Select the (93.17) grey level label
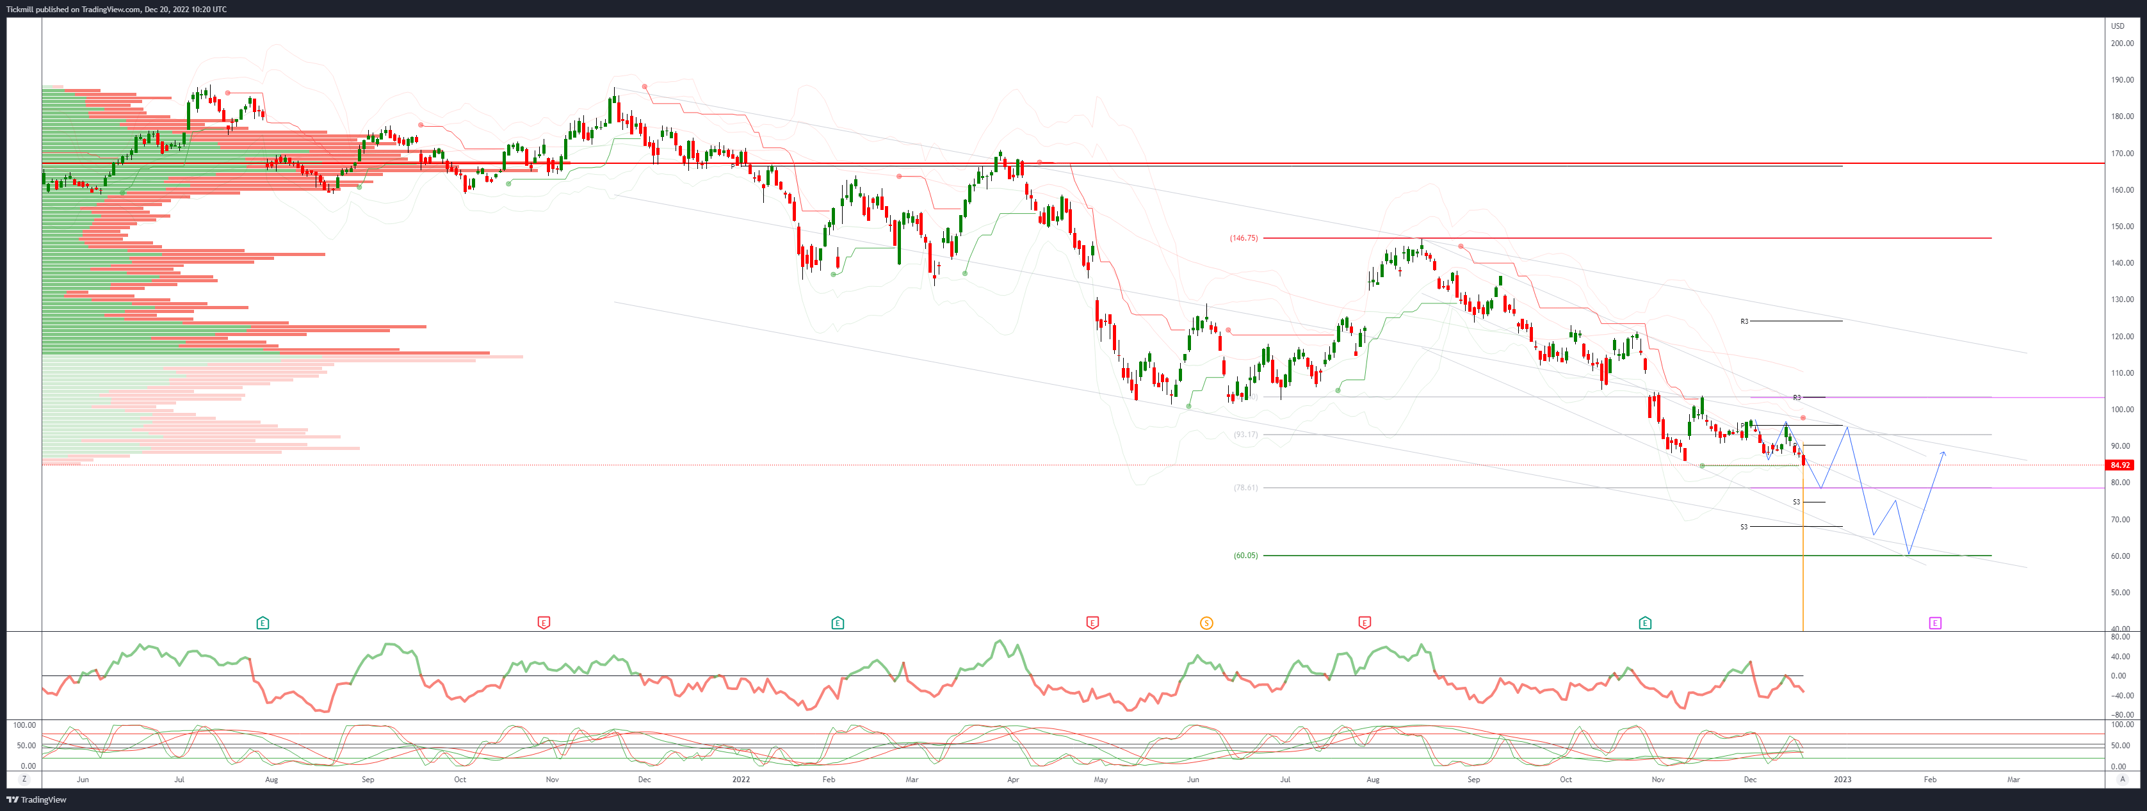Viewport: 2147px width, 811px height. [1246, 435]
